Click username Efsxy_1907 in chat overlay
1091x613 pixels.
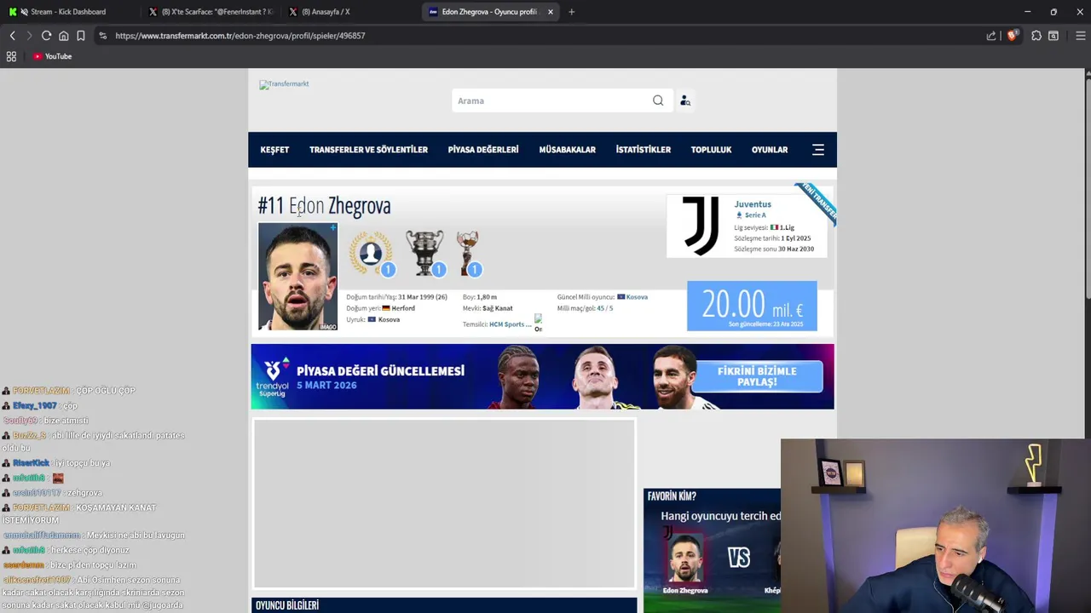(x=34, y=405)
